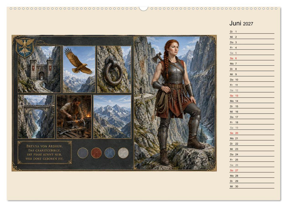Select the red Sunday row 'So 27'
The image size is (287, 207).
252,170
